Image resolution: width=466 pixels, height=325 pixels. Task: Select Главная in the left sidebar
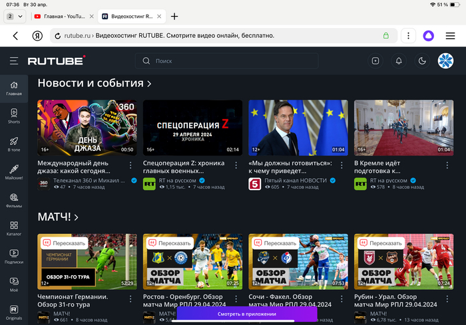(14, 88)
